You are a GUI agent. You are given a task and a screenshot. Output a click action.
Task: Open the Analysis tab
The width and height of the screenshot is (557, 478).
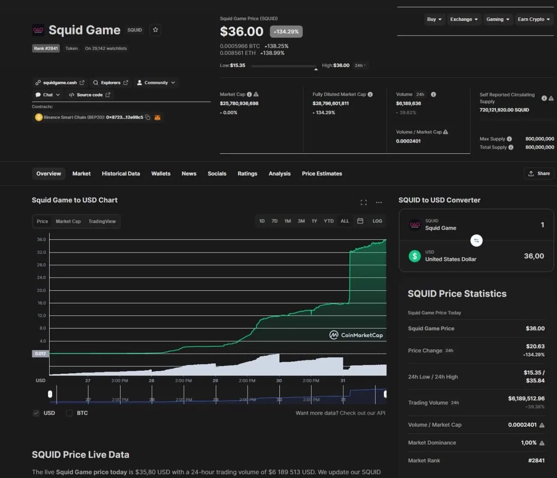pyautogui.click(x=280, y=173)
